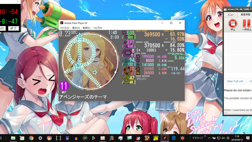Open Settings gear from the taskbar

pos(40,138)
